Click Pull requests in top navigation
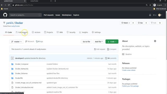The height and width of the screenshot is (94, 167). tap(49, 15)
